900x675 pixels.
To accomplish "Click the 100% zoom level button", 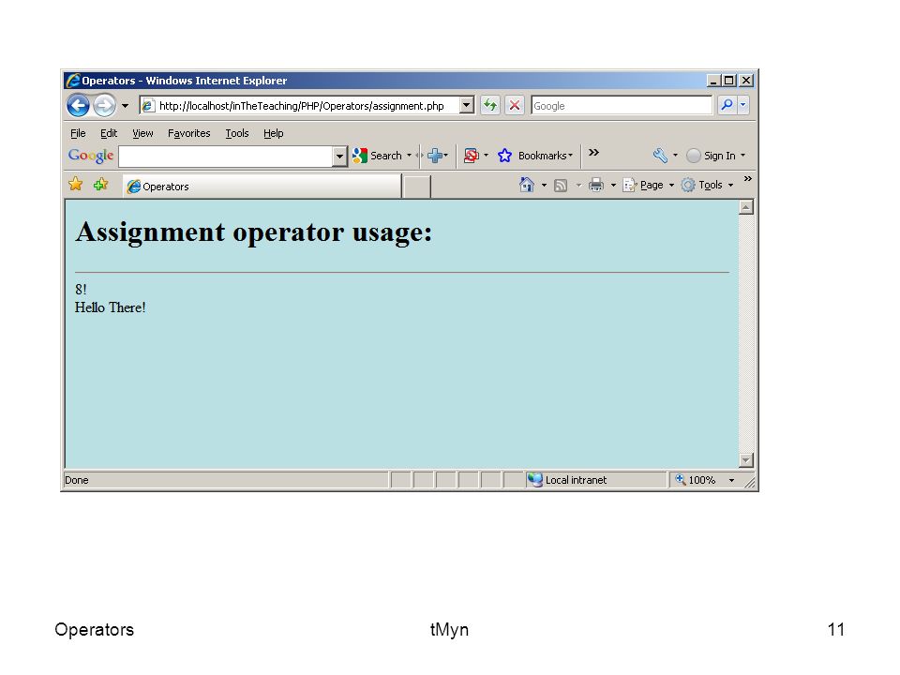I will [696, 480].
